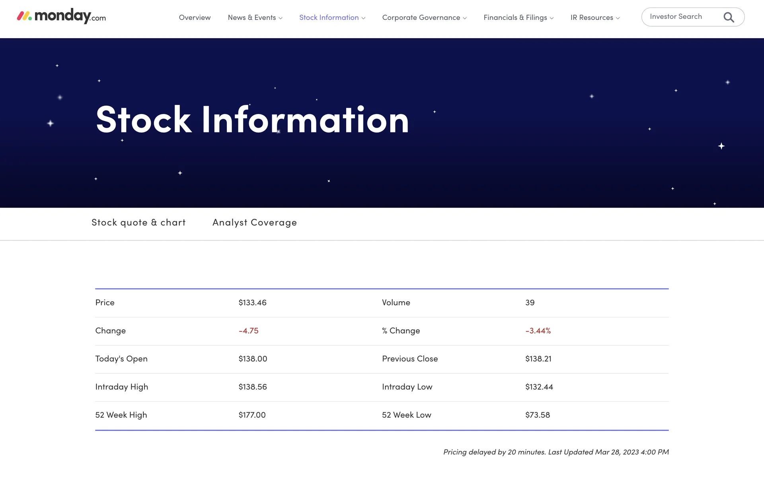This screenshot has height=477, width=764.
Task: Switch to the Stock quote & chart tab
Action: point(138,223)
